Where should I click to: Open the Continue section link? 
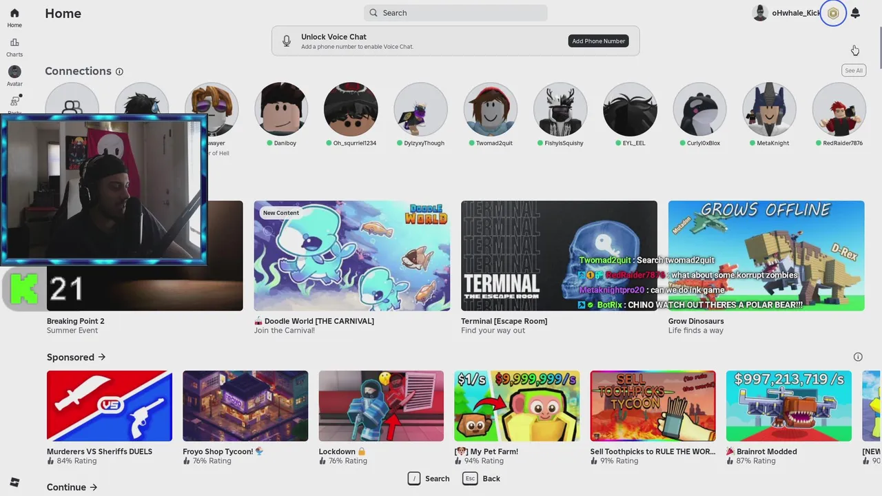coord(72,487)
